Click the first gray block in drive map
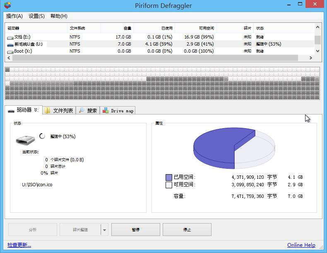 point(7,70)
